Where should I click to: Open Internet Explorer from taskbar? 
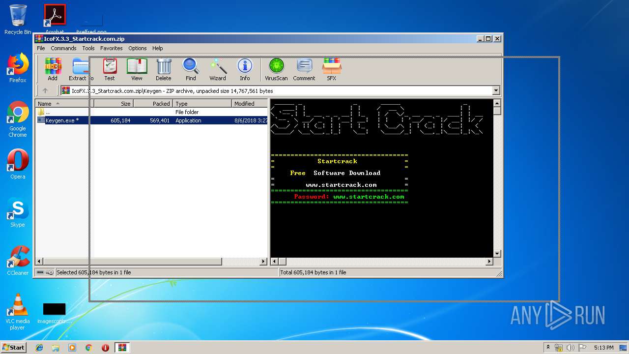click(x=39, y=348)
